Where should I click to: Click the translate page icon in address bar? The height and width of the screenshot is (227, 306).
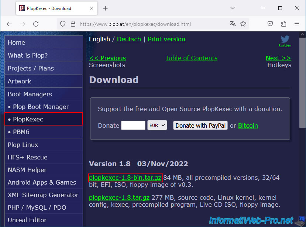pyautogui.click(x=233, y=24)
